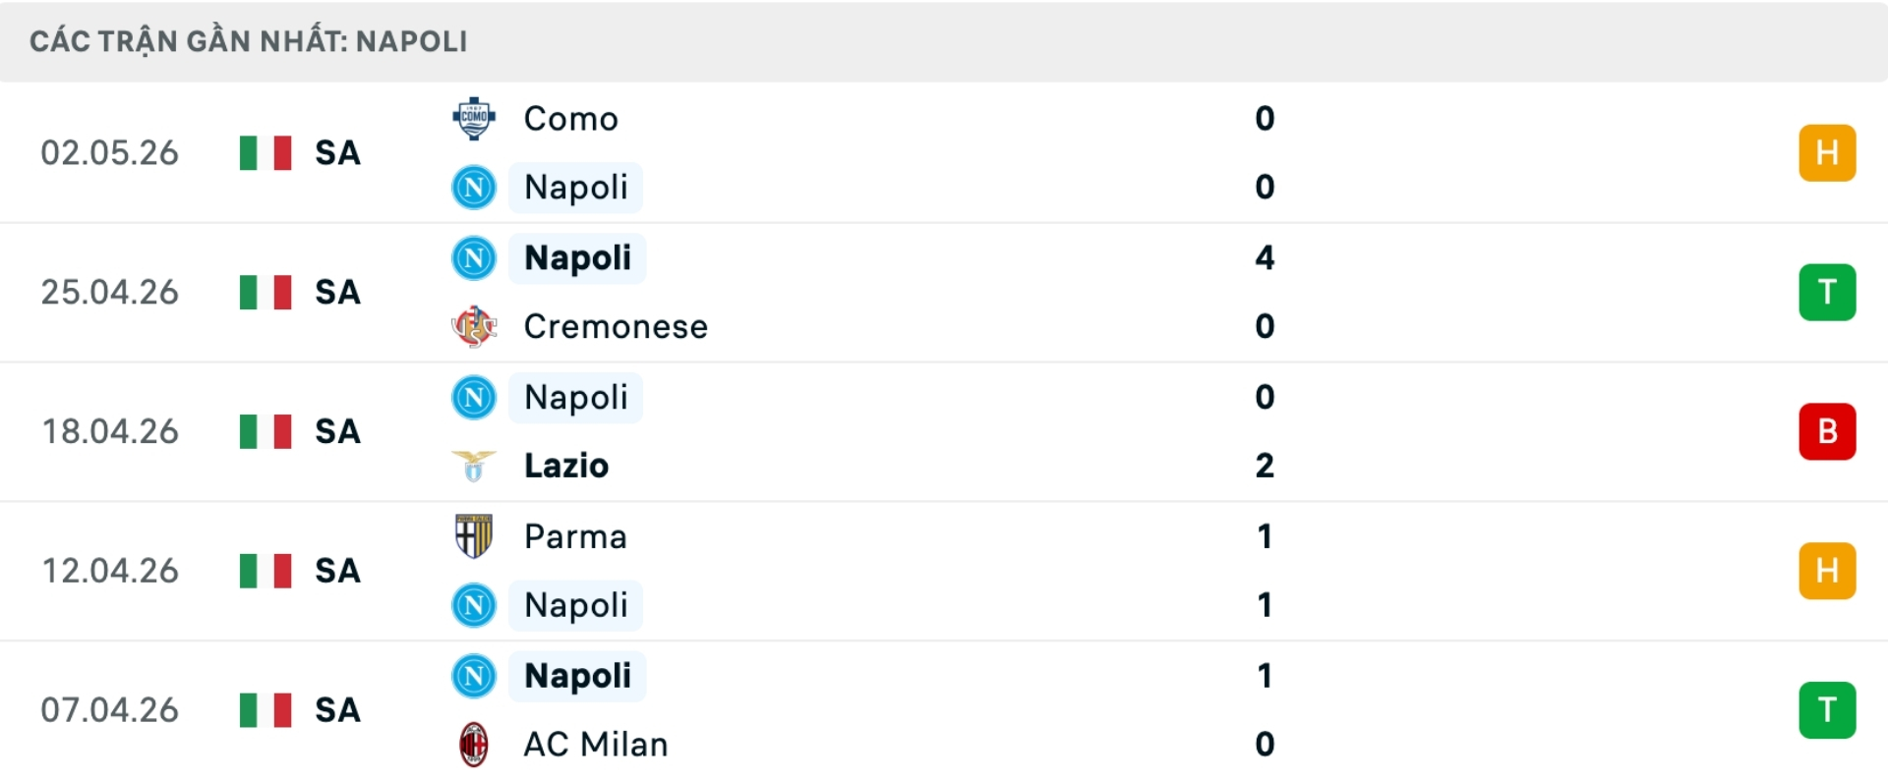Click Italy flag on 07.04.26 row
1888x778 pixels.
click(x=265, y=710)
